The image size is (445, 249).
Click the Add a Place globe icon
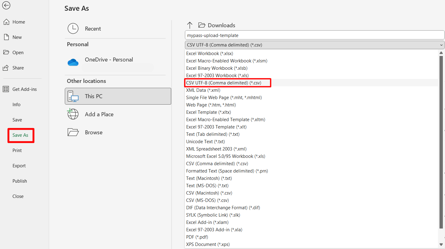pos(73,114)
